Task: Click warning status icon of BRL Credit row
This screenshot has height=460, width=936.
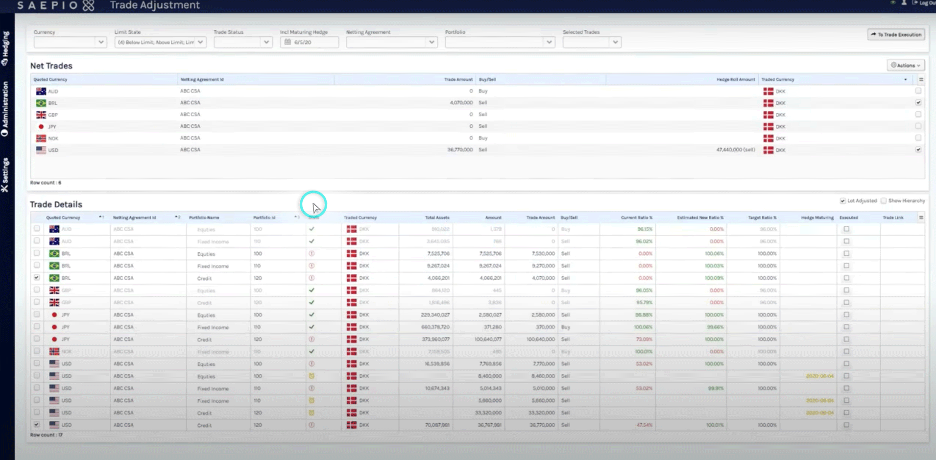Action: 312,278
